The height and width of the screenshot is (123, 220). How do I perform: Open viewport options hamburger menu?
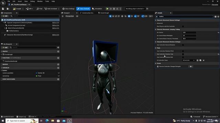[x=63, y=16]
